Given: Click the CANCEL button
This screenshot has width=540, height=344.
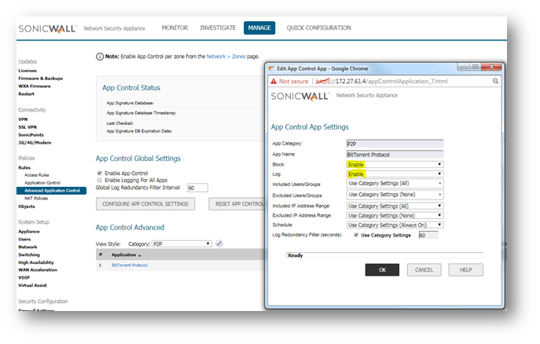Looking at the screenshot, I should pyautogui.click(x=424, y=270).
